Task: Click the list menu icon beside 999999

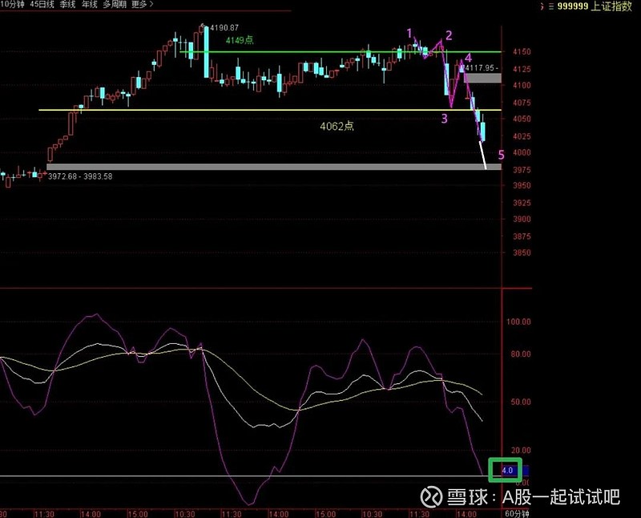Action: pos(551,6)
